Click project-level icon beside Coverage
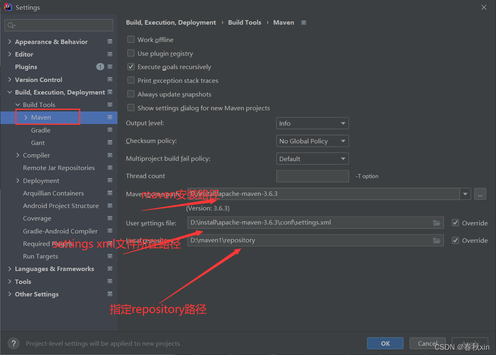 [x=110, y=218]
